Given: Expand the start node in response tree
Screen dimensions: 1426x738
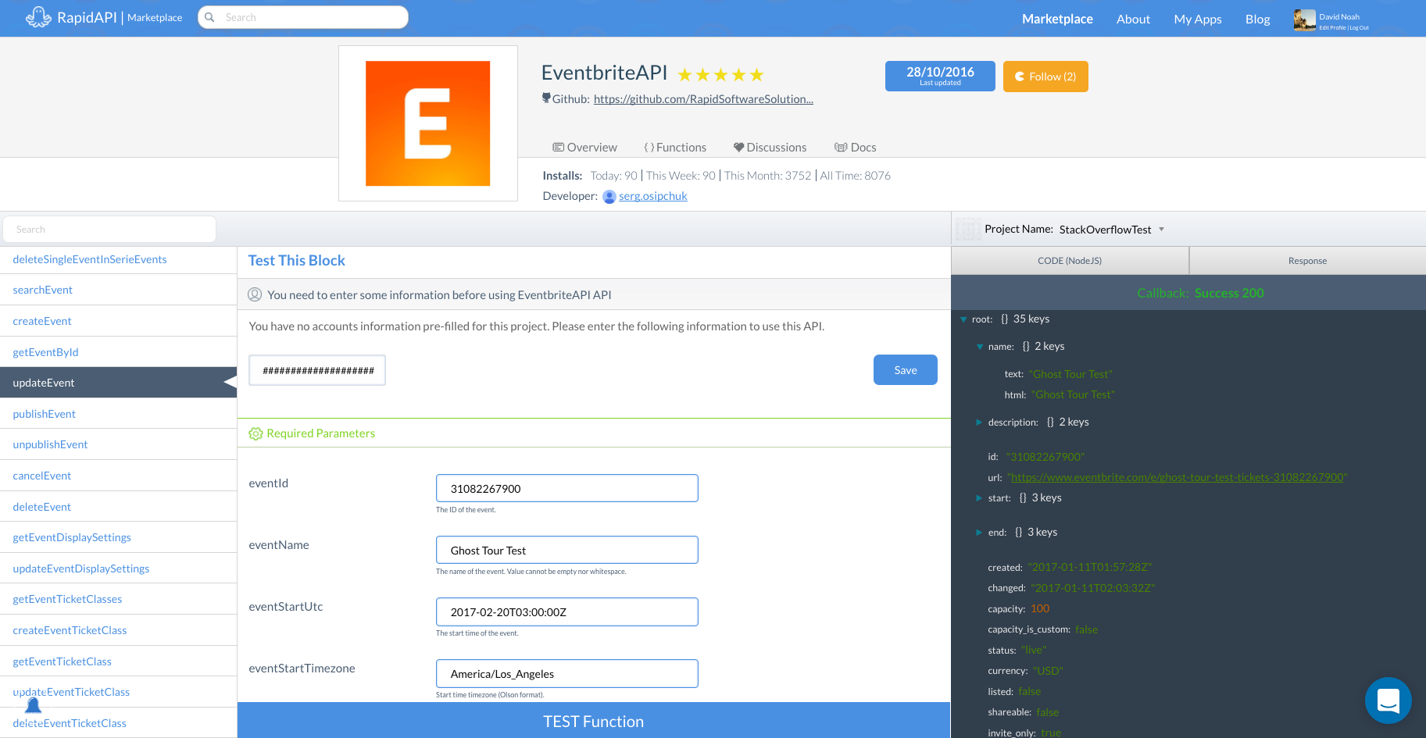Looking at the screenshot, I should (979, 498).
